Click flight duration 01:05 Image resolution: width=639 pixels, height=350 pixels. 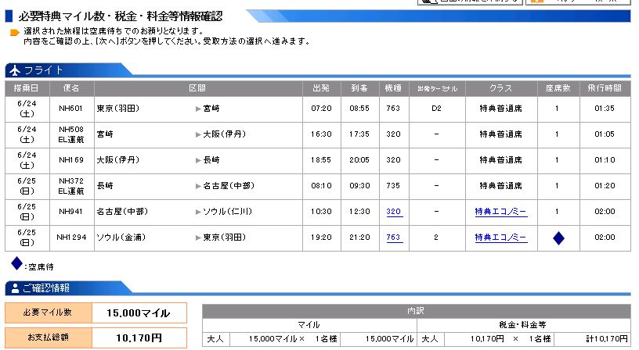(605, 134)
